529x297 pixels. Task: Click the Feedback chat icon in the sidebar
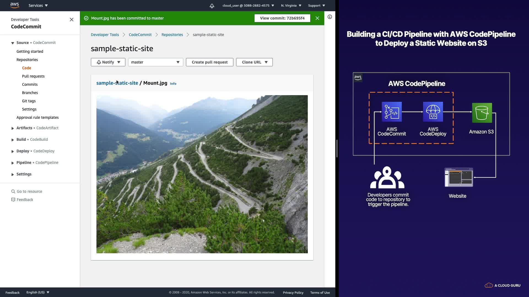tap(13, 200)
